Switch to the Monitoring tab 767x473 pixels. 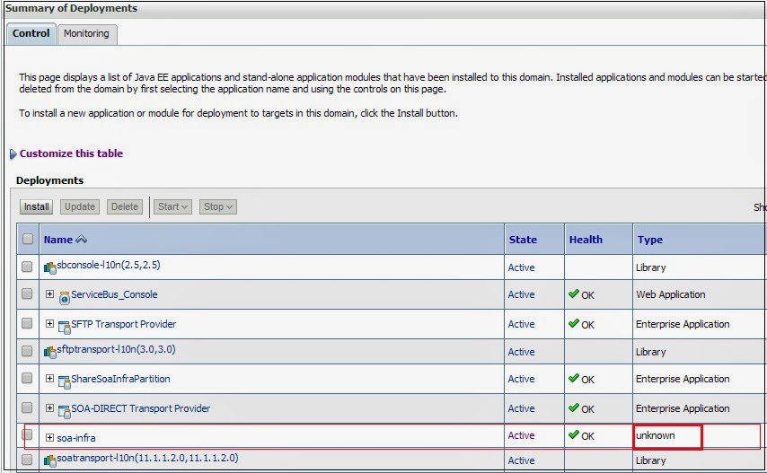[x=86, y=34]
